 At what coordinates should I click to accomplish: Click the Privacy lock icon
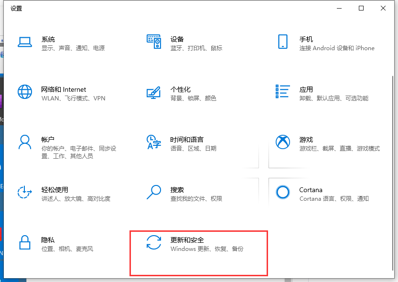[x=25, y=242]
